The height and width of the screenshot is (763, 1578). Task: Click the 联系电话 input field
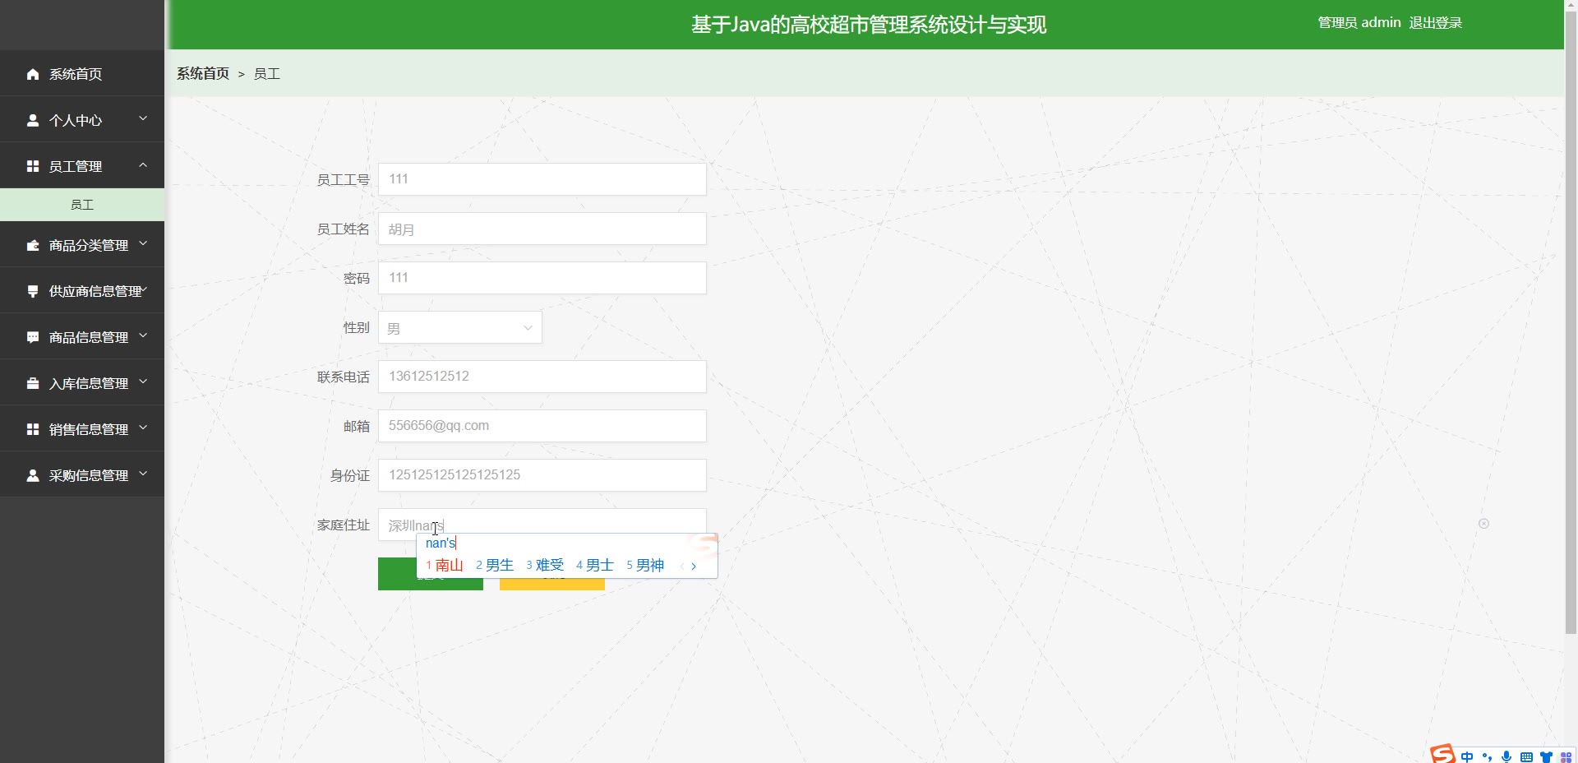(542, 377)
